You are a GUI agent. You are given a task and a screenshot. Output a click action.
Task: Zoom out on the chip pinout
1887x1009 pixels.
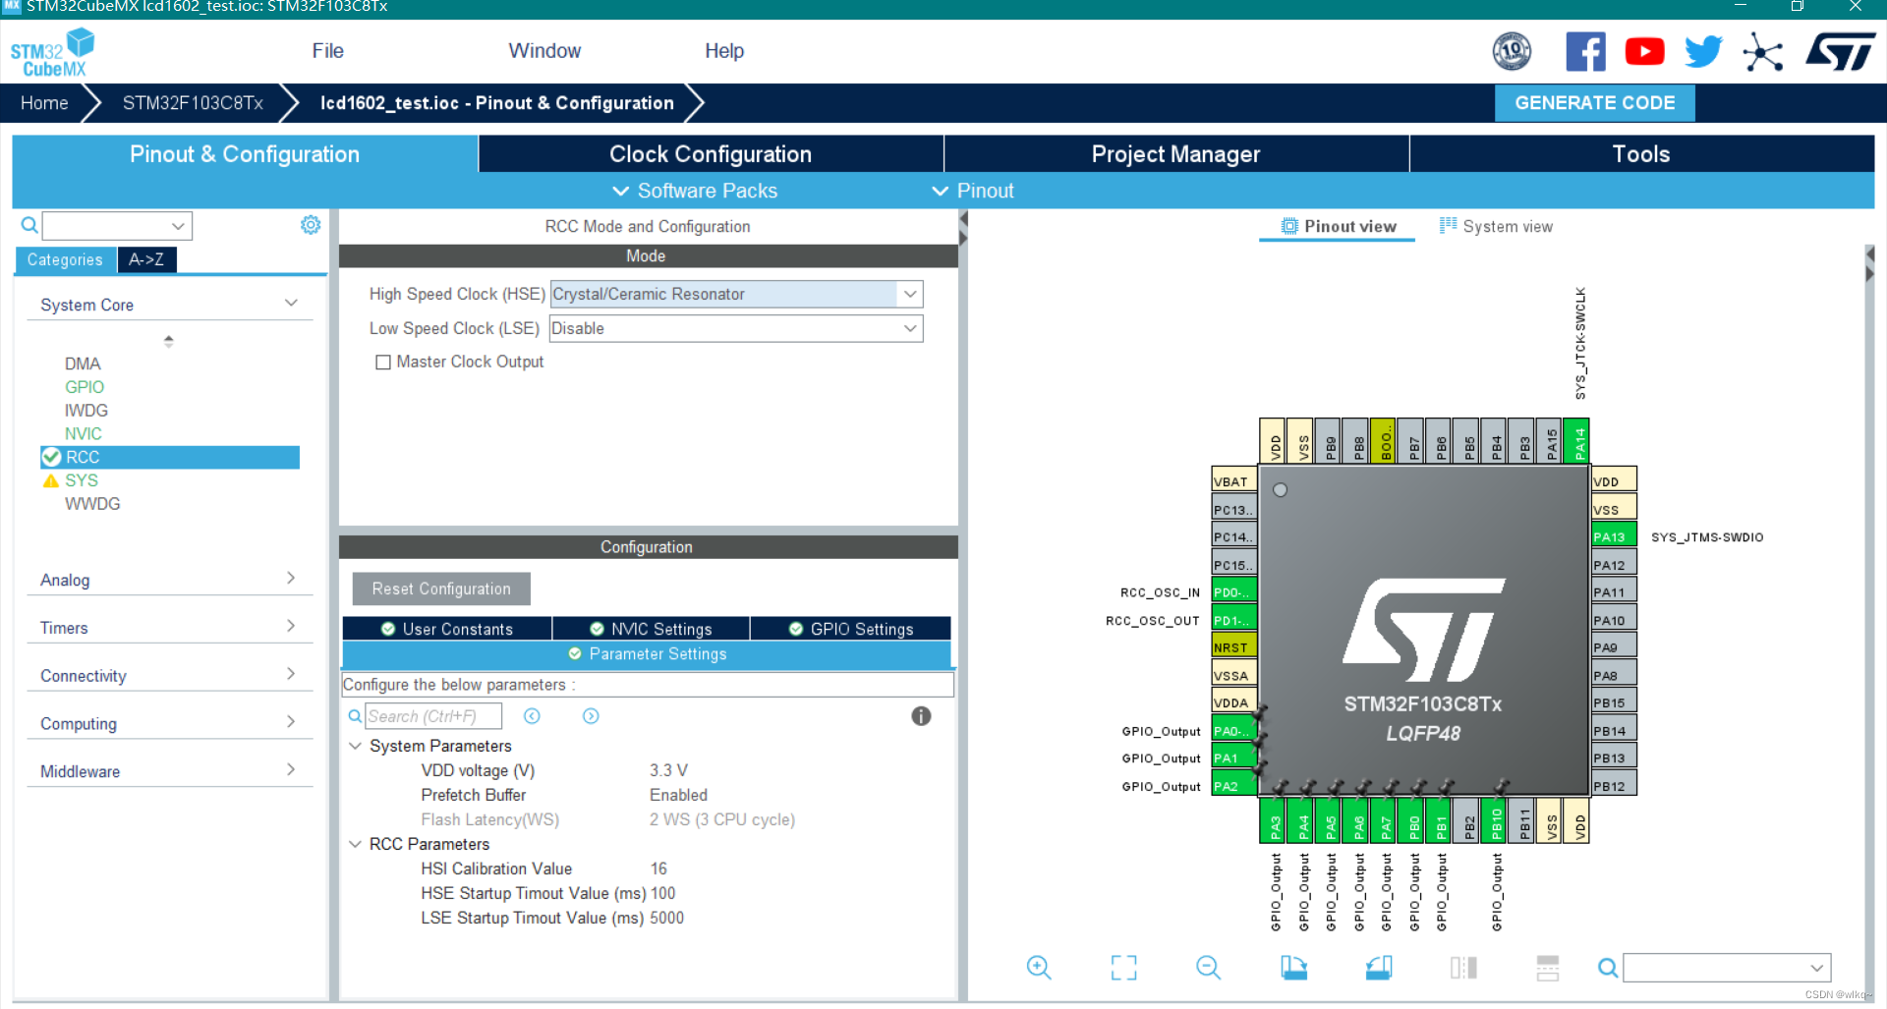(x=1208, y=968)
